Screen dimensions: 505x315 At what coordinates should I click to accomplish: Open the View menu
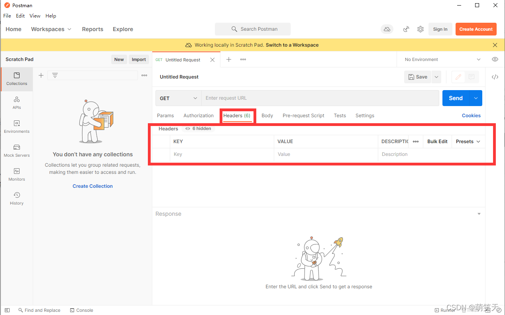tap(35, 16)
